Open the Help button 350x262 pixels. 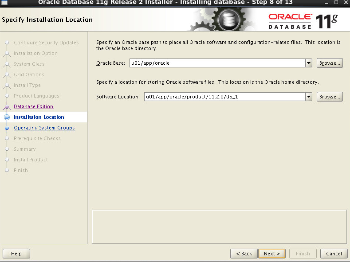(16, 254)
